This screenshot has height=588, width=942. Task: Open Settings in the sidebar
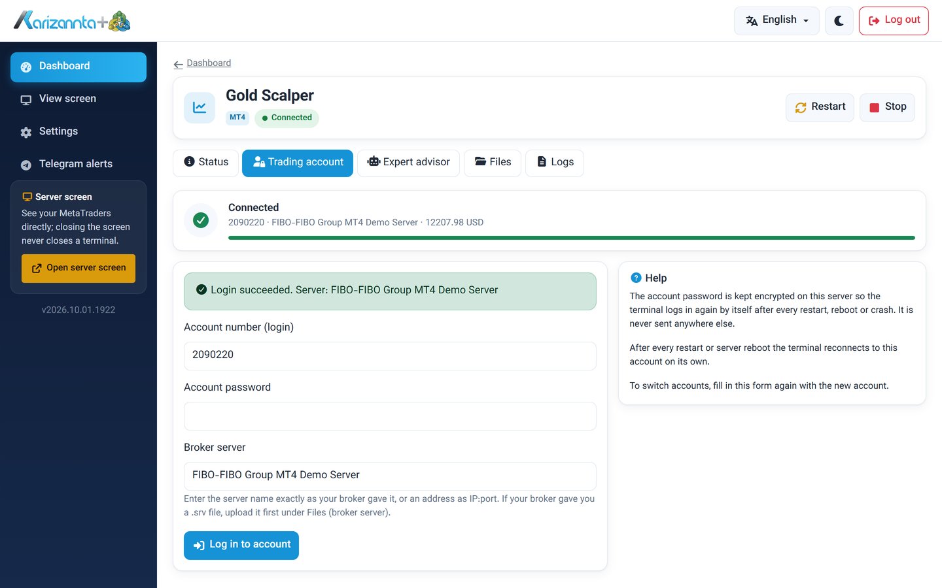[x=78, y=132]
